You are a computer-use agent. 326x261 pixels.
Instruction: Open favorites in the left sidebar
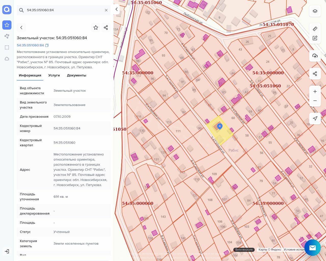click(x=7, y=25)
